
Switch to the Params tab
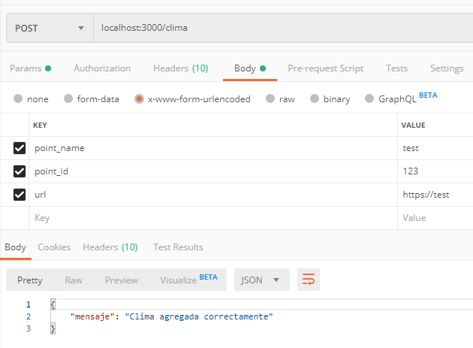coord(30,68)
